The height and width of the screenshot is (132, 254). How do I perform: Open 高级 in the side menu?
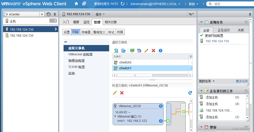(x=71, y=73)
